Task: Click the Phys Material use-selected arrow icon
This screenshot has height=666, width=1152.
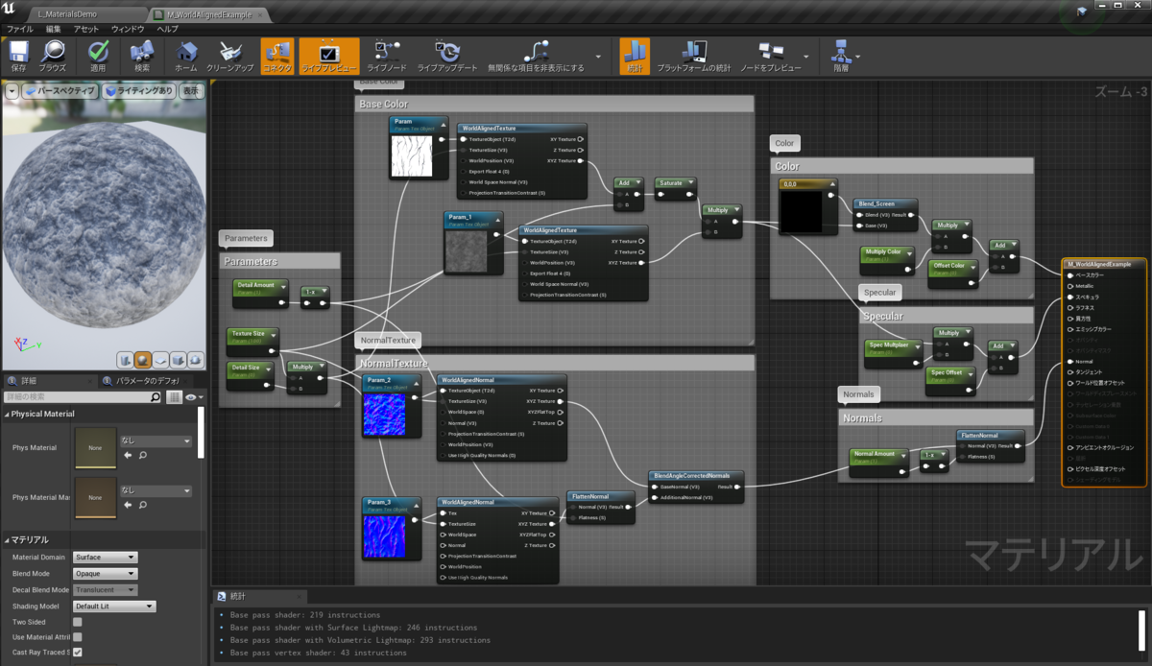Action: click(x=128, y=455)
